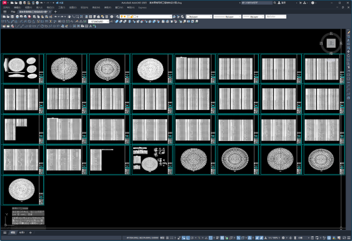Image resolution: width=352 pixels, height=241 pixels.
Task: Toggle ortho mode in status bar
Action: tap(188, 238)
